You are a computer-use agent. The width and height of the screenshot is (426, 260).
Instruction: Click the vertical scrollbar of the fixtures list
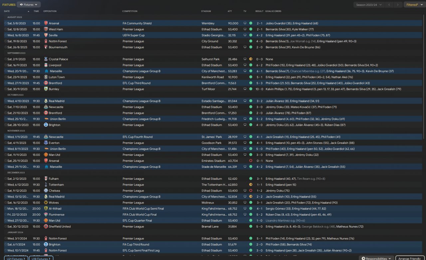(x=424, y=77)
